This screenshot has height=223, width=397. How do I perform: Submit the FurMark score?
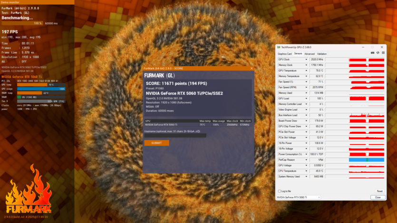click(156, 143)
